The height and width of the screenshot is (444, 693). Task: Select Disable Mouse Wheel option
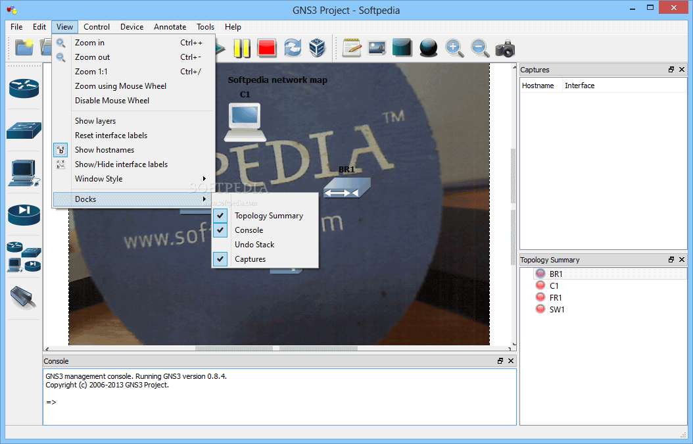pos(133,101)
